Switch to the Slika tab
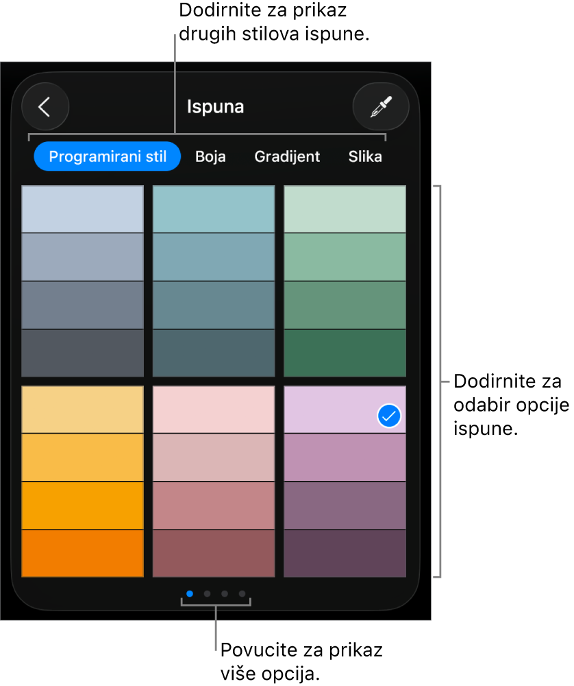The image size is (574, 686). click(x=365, y=156)
